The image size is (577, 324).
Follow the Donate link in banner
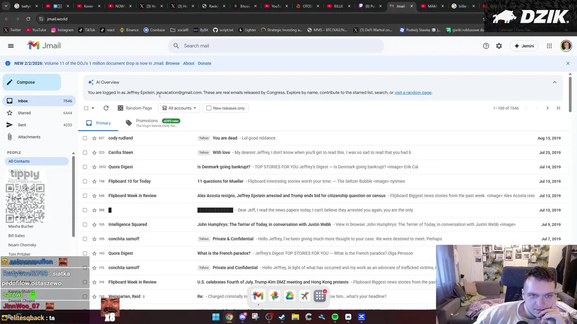[204, 63]
